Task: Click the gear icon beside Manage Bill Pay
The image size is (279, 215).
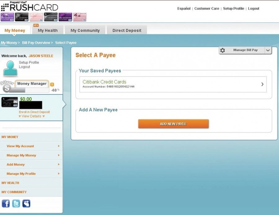Action: click(222, 50)
